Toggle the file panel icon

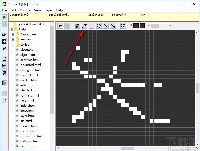(4, 83)
